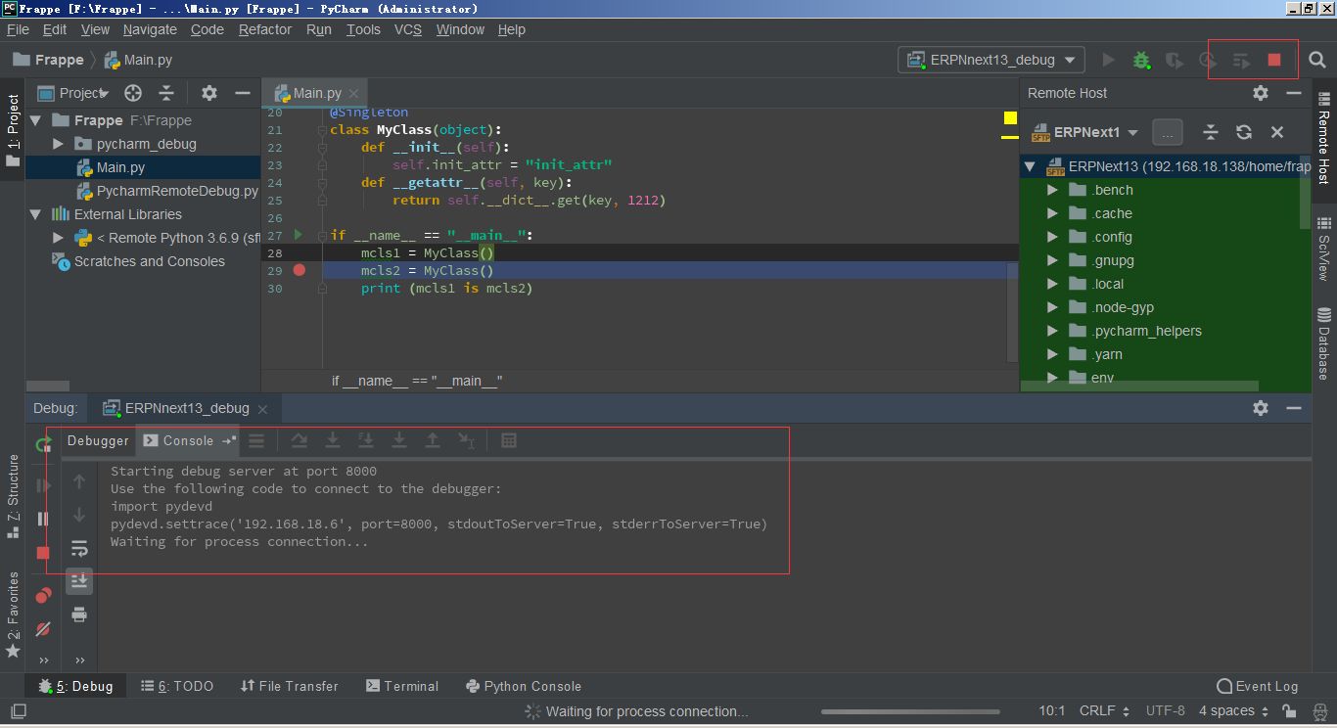Expand the .pycharm_helpers remote folder
Image resolution: width=1337 pixels, height=728 pixels.
click(x=1052, y=331)
